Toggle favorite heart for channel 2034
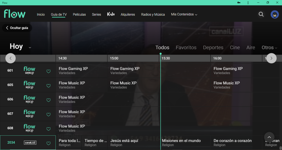 [x=49, y=144]
